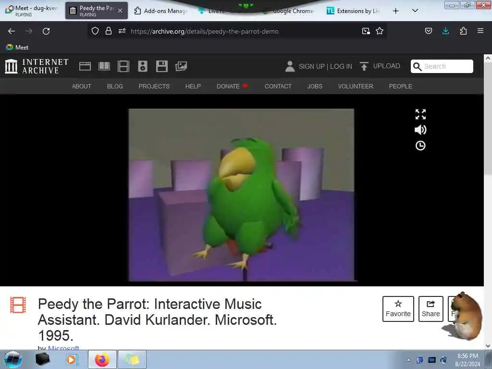
Task: Enter fullscreen video mode
Action: (x=420, y=114)
